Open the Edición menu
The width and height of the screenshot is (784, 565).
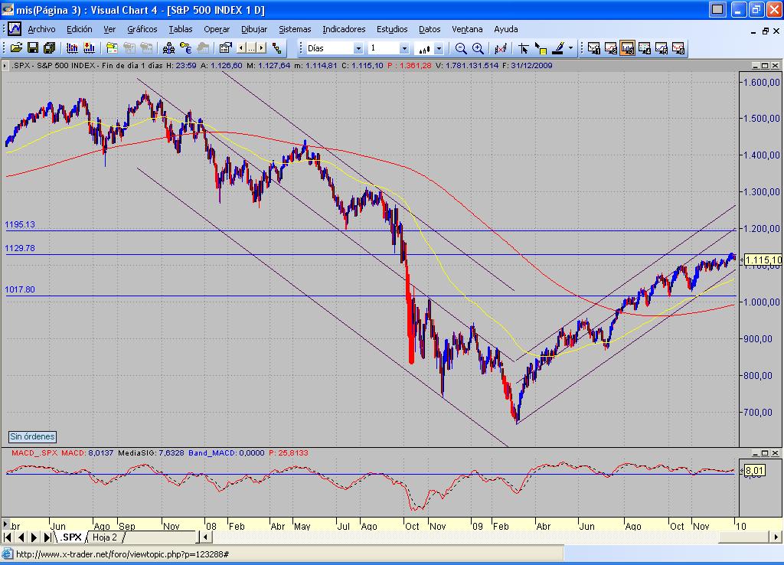pos(80,29)
